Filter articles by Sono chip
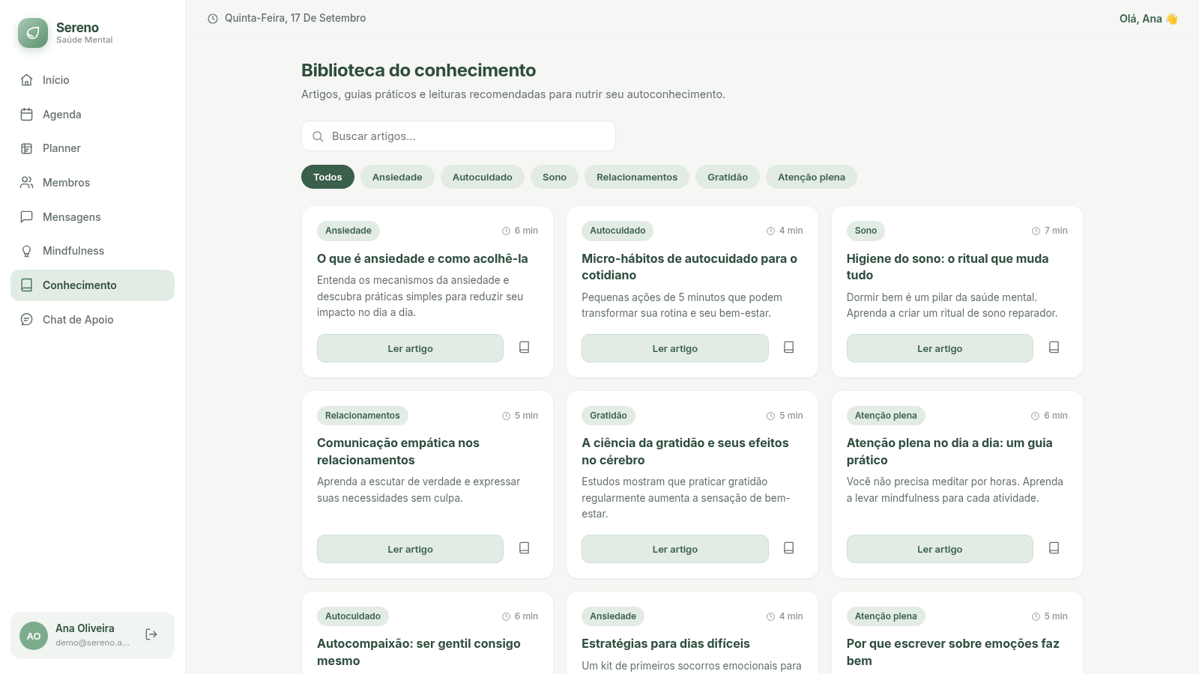 pos(555,177)
